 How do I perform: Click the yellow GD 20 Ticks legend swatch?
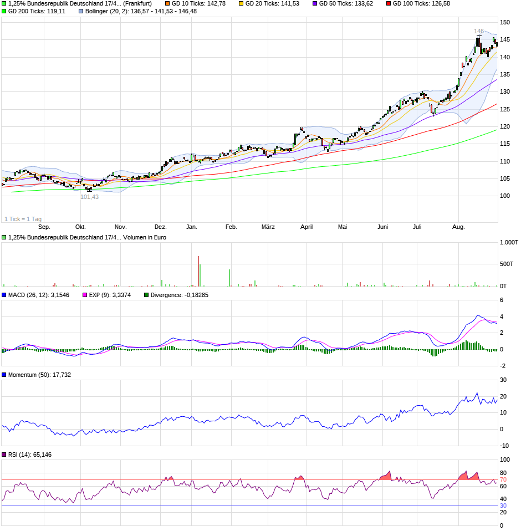click(x=241, y=4)
